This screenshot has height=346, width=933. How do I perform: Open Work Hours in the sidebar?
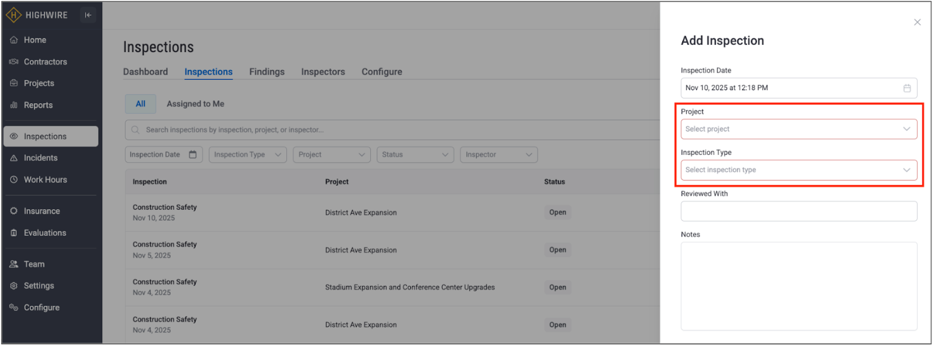click(45, 180)
